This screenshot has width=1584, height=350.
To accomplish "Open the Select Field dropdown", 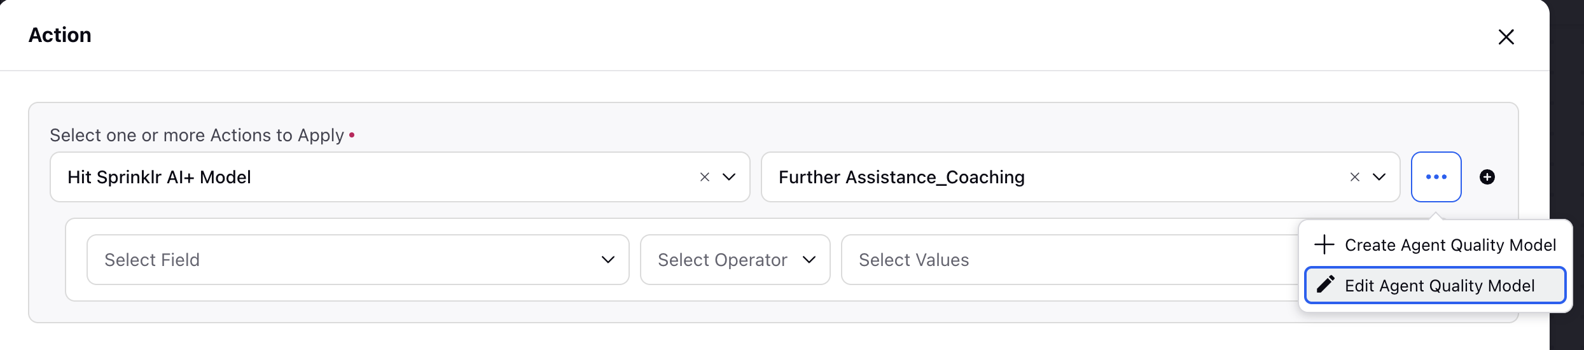I will pyautogui.click(x=358, y=260).
